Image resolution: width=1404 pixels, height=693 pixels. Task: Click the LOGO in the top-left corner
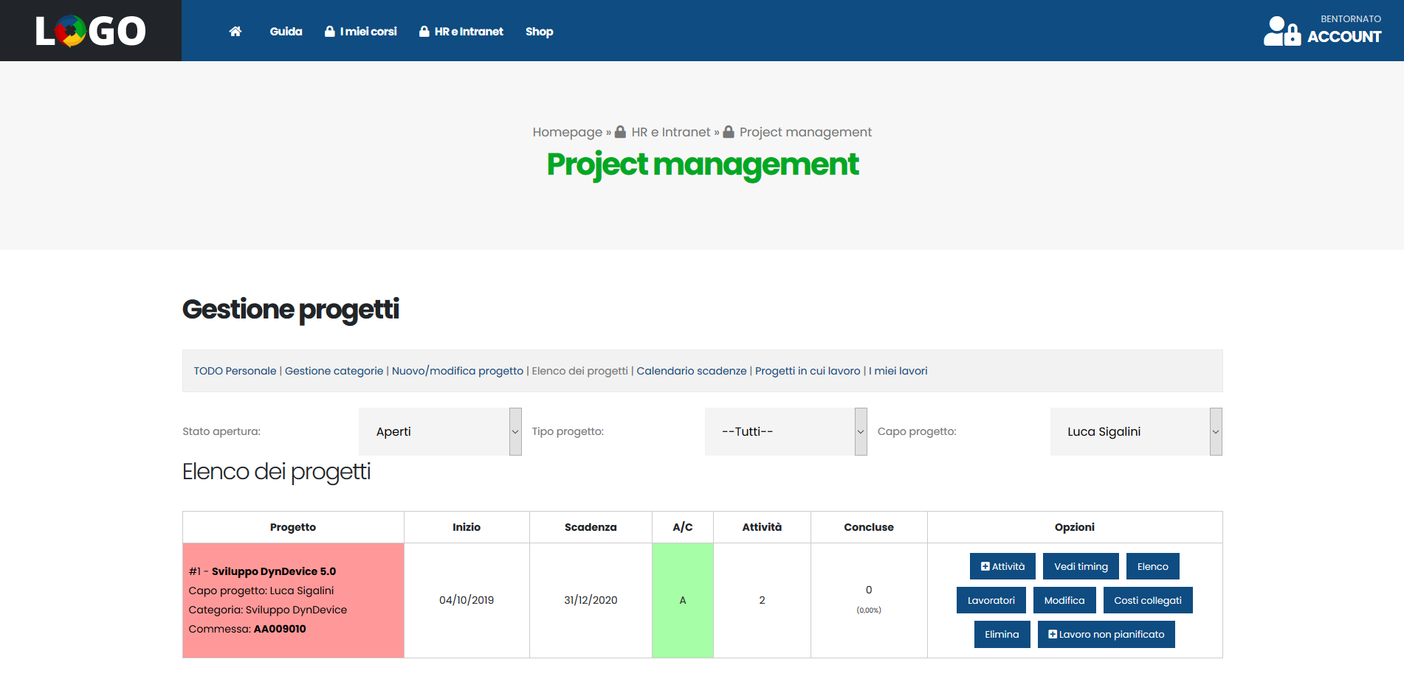[x=90, y=30]
